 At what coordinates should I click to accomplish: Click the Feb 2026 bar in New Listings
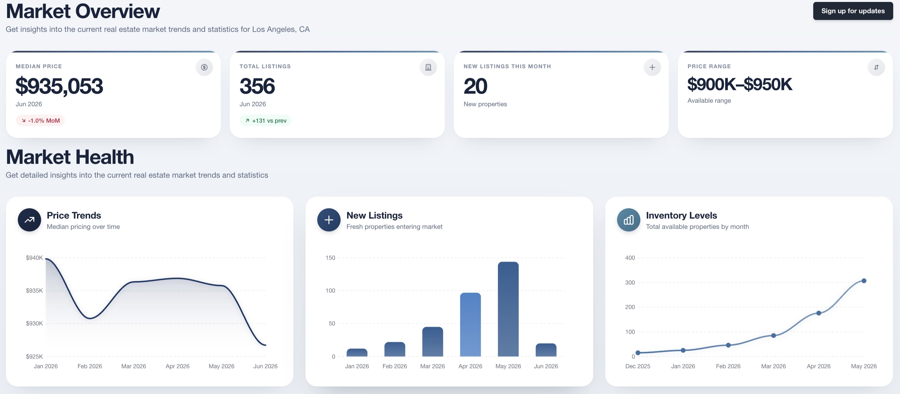pyautogui.click(x=395, y=349)
